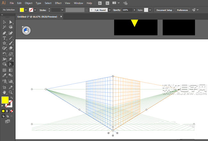Click the Document Setup button
This screenshot has width=208, height=141.
coord(164,10)
